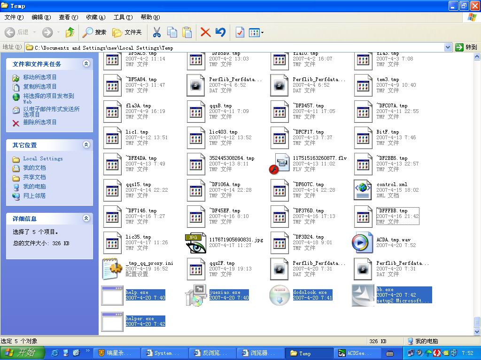Click 删除所选项目 task link
481x360 pixels.
point(40,122)
